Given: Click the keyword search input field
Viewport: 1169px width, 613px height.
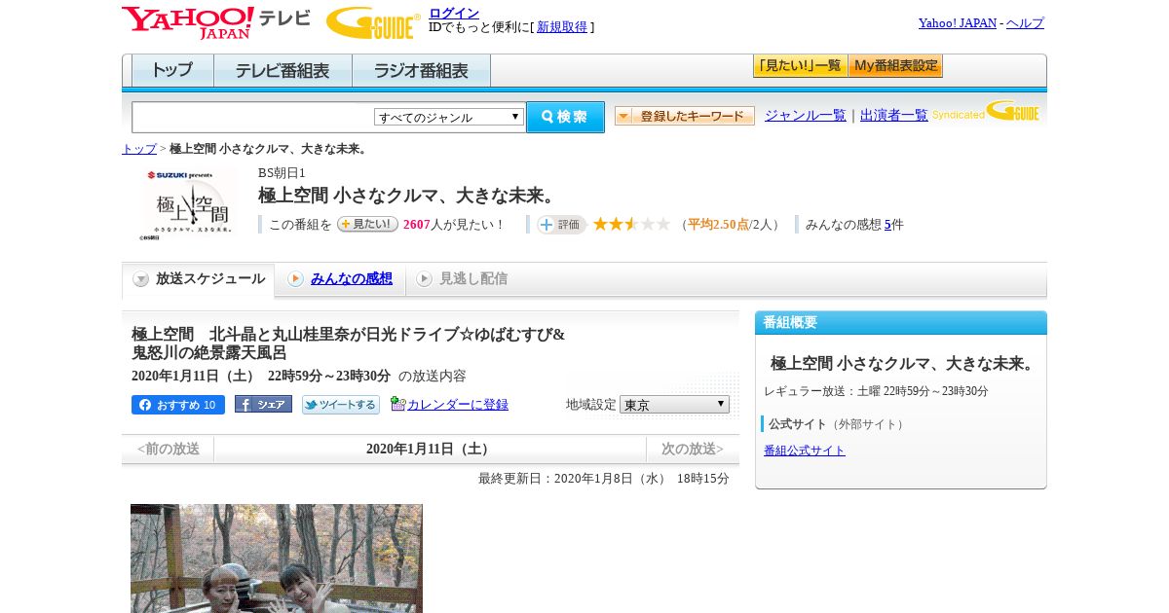Looking at the screenshot, I should coord(253,117).
